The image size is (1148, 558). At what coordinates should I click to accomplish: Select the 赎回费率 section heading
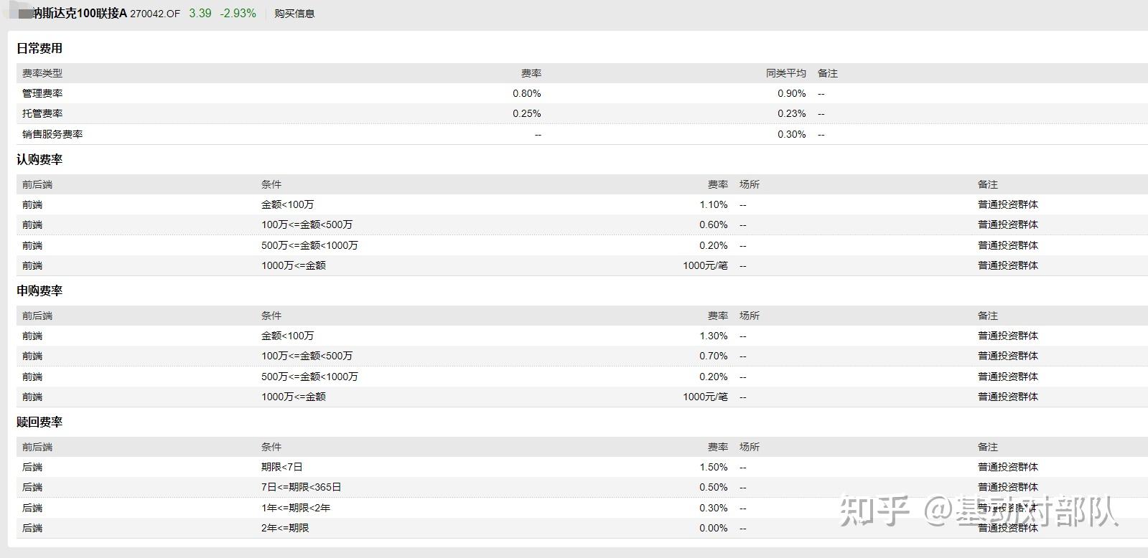click(39, 422)
